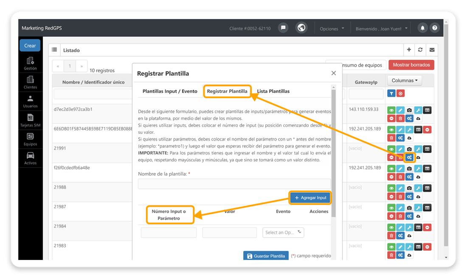Screen dimensions: 467x279
Task: Click Mostrar borrados button
Action: coord(411,65)
